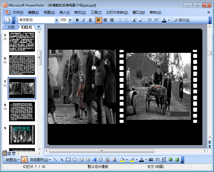Start slide show from current slide icon
This screenshot has height=172, width=214.
(14, 154)
